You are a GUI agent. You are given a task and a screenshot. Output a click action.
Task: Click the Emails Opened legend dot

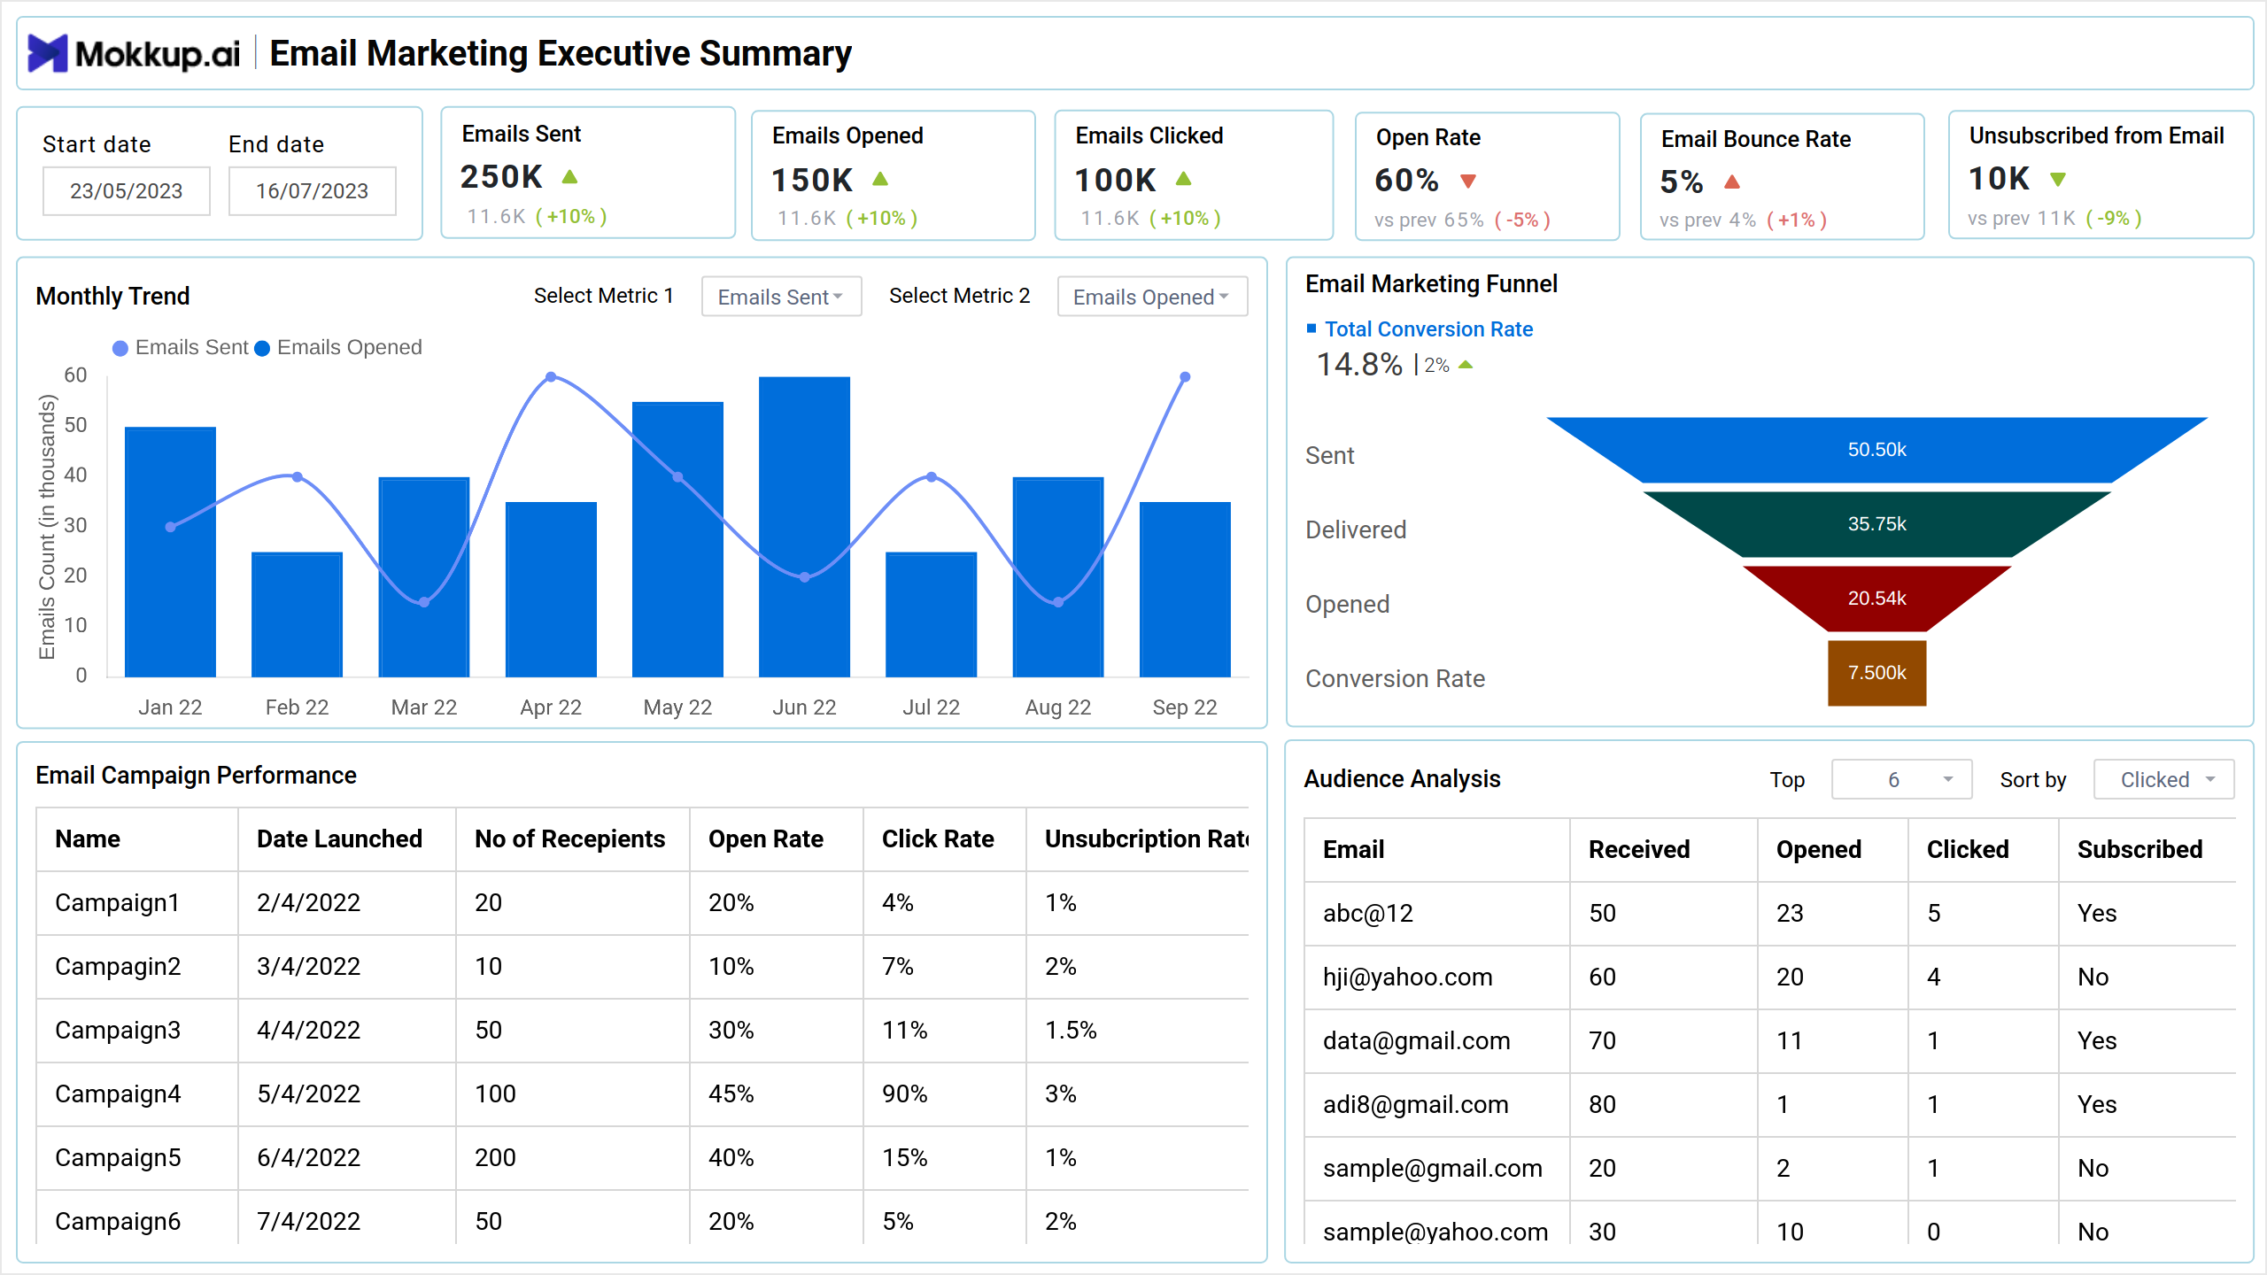pyautogui.click(x=262, y=348)
